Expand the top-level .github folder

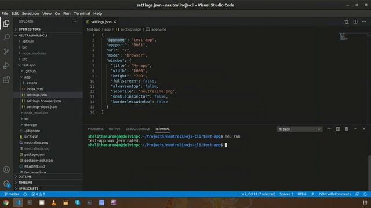(48, 41)
